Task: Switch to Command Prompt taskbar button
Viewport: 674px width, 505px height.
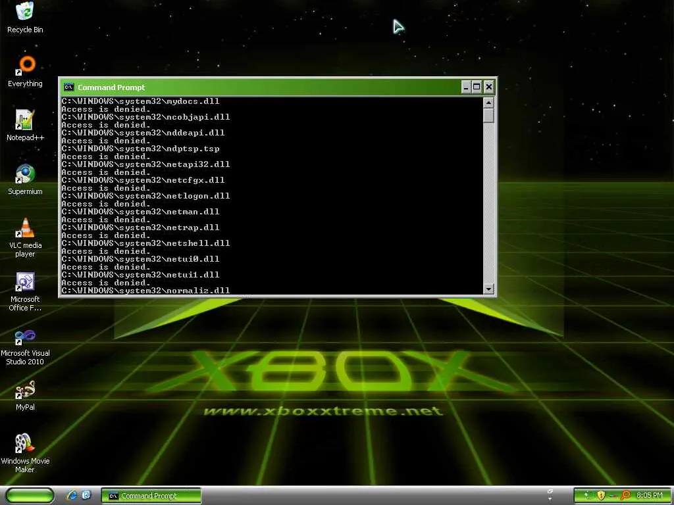Action: click(x=151, y=496)
